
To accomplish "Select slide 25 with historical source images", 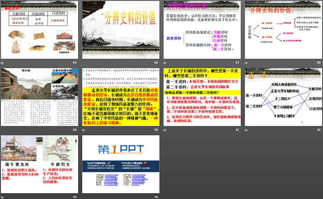I will tap(40, 30).
